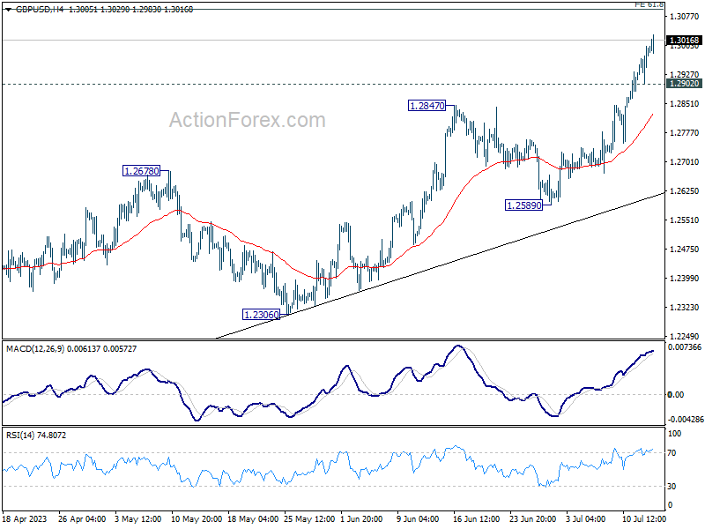Viewport: 705px width, 529px height.
Task: Select the 1.29020 level price tag
Action: click(684, 84)
